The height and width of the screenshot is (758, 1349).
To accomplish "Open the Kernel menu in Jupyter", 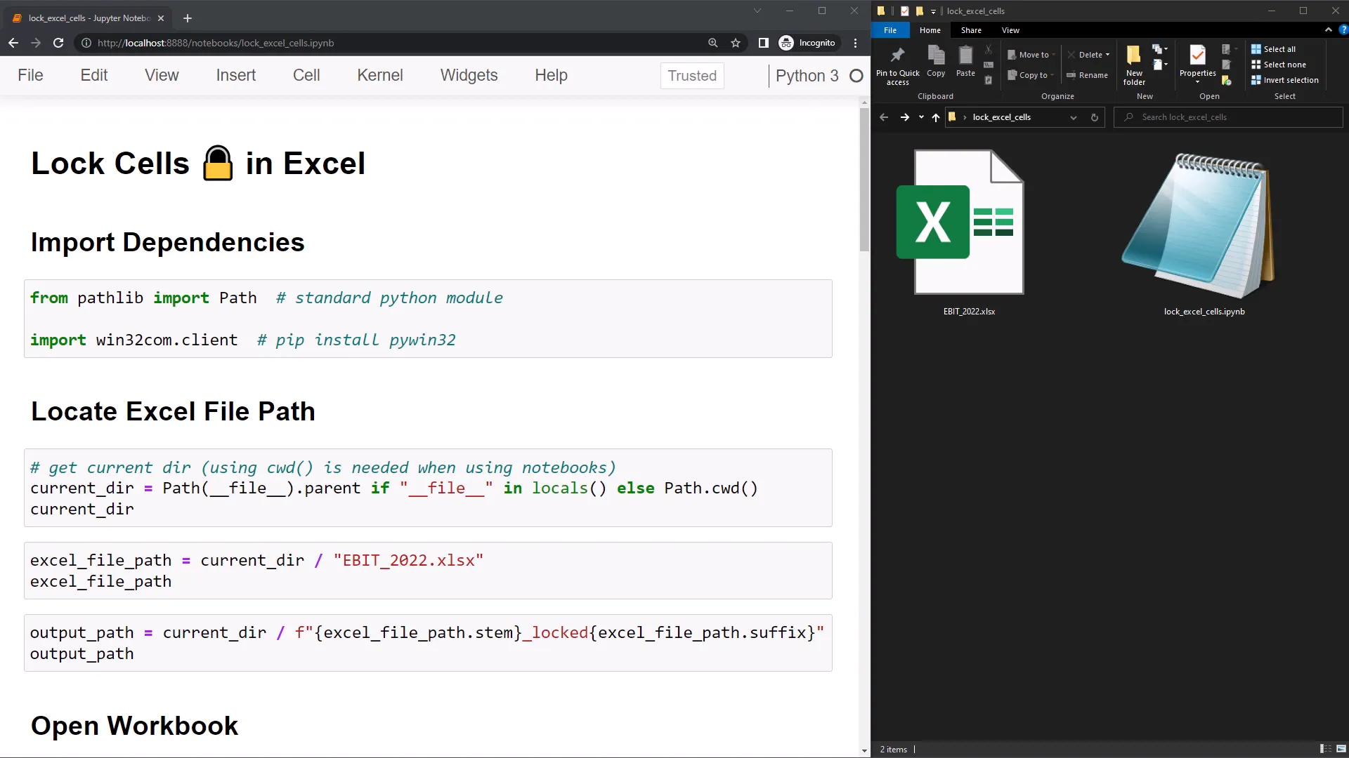I will pos(379,75).
